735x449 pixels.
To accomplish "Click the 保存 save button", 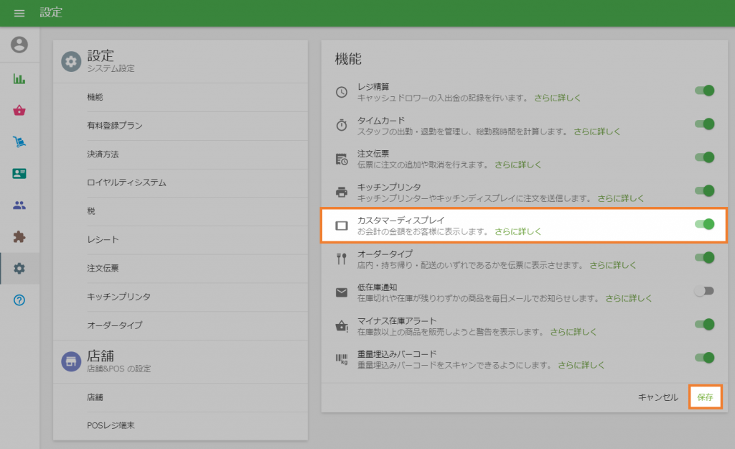I will coord(705,396).
